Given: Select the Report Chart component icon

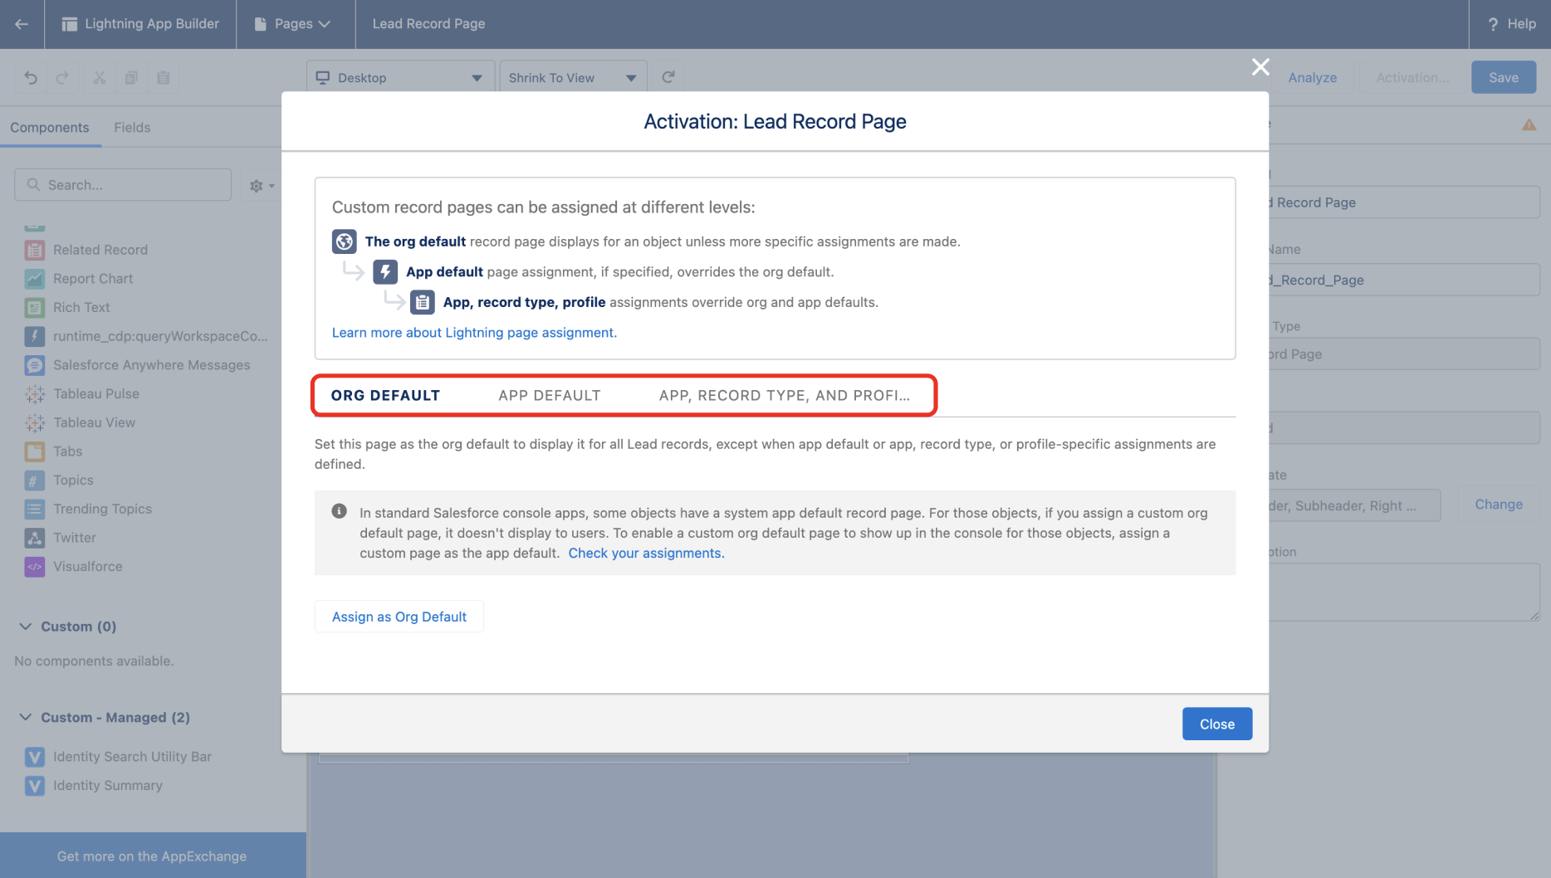Looking at the screenshot, I should [x=35, y=279].
